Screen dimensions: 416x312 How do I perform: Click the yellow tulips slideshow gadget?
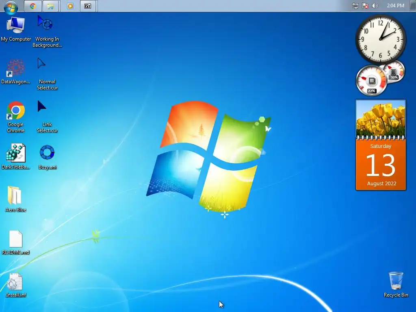point(381,118)
